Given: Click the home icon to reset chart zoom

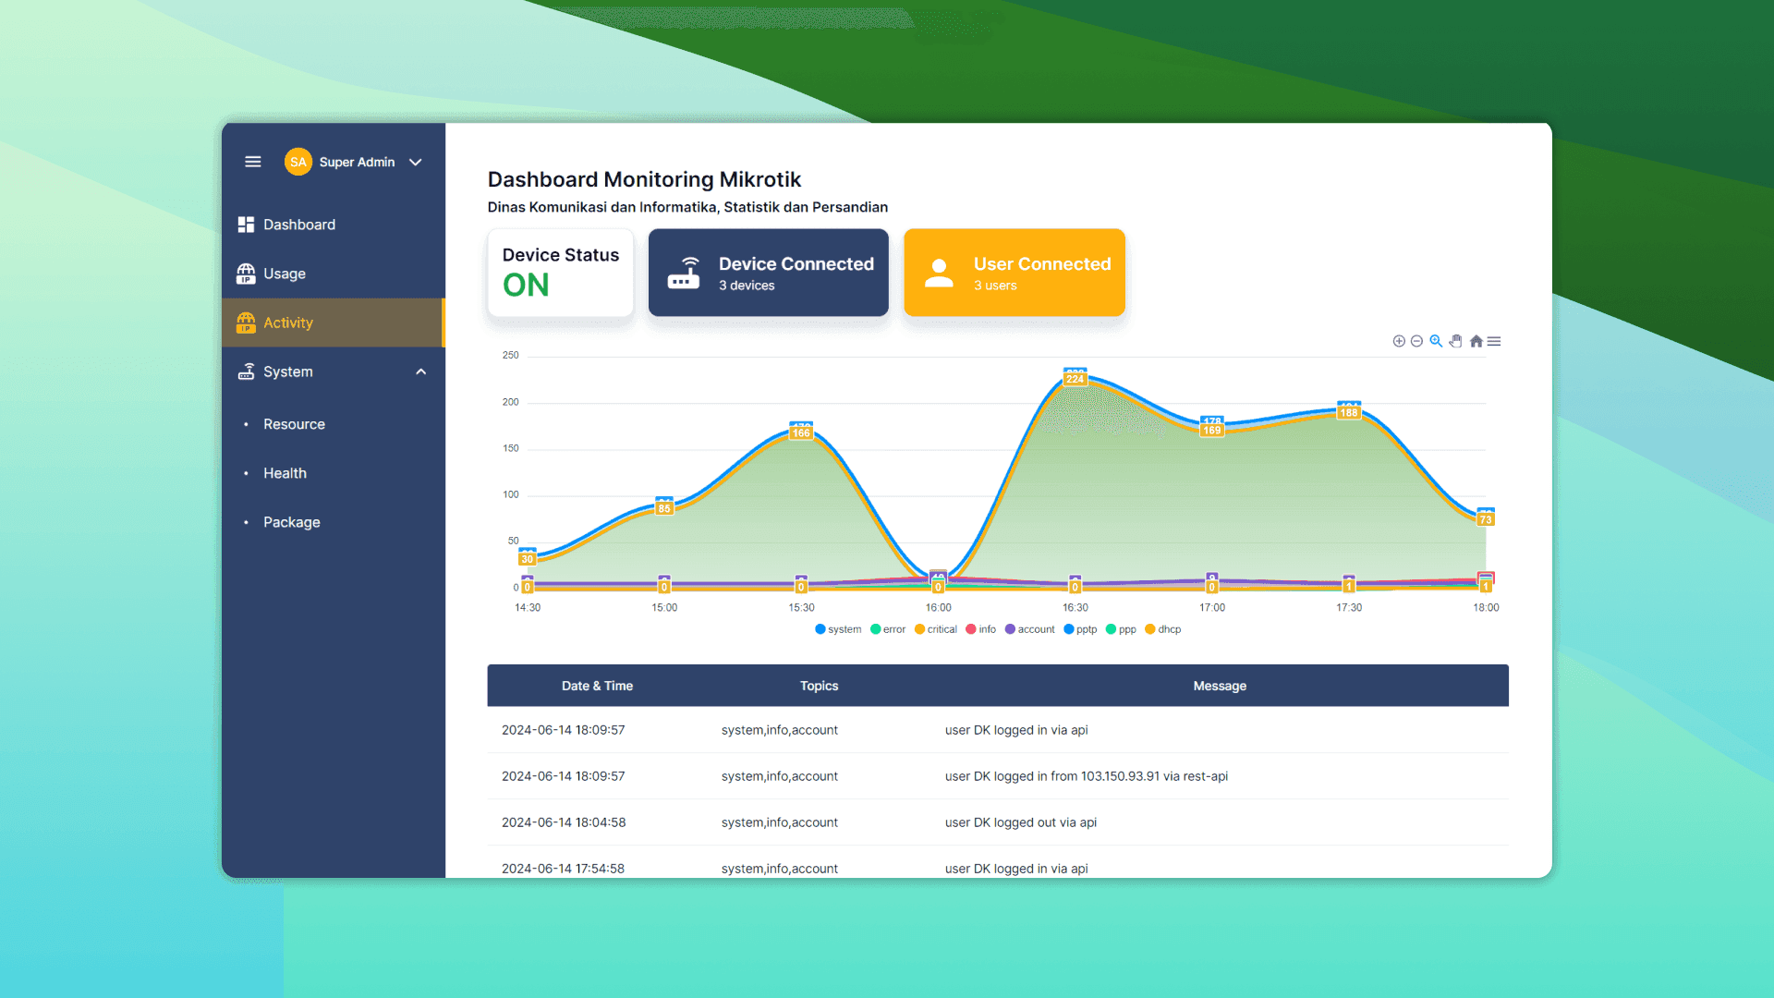Looking at the screenshot, I should (1476, 341).
